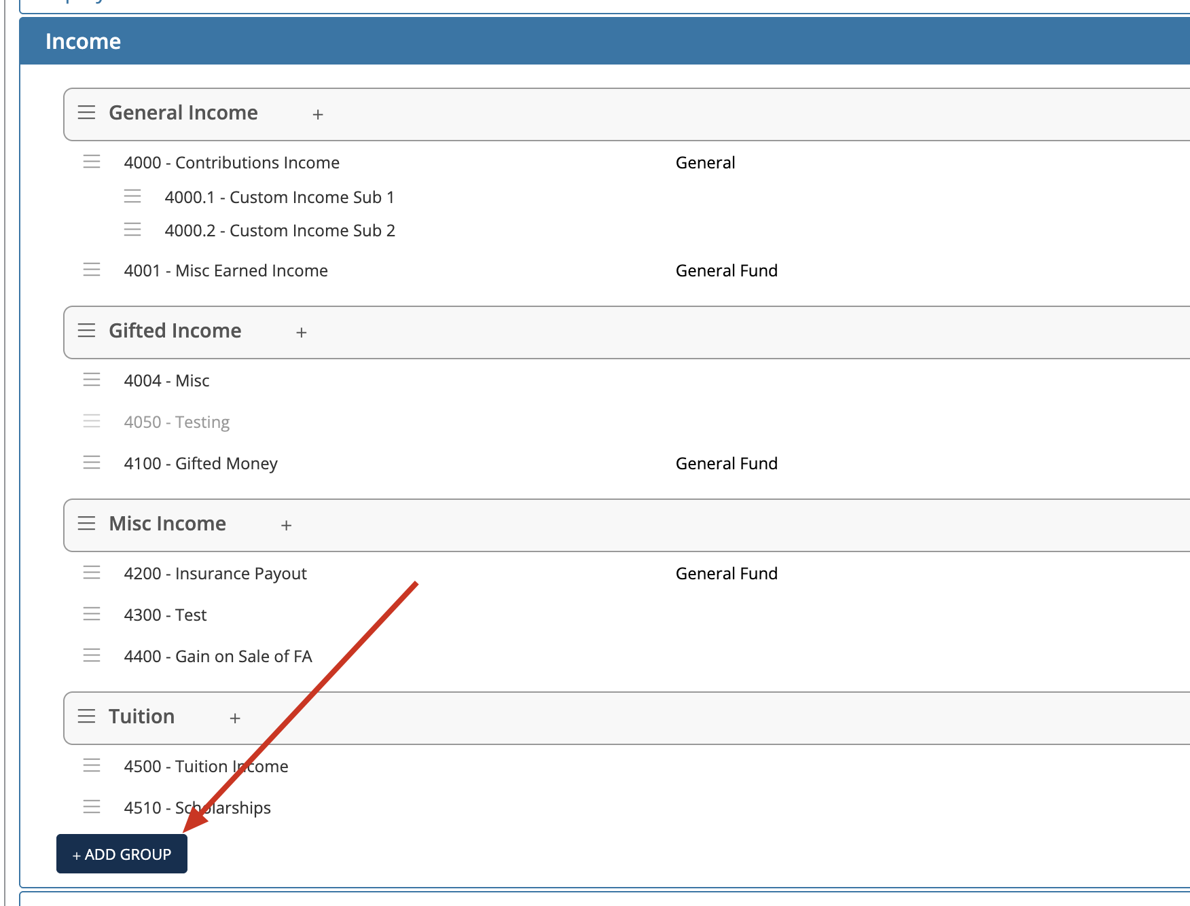Add an account to Gifted Income with plus
This screenshot has width=1190, height=906.
click(x=302, y=333)
